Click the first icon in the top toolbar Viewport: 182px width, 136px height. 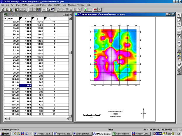coord(3,10)
